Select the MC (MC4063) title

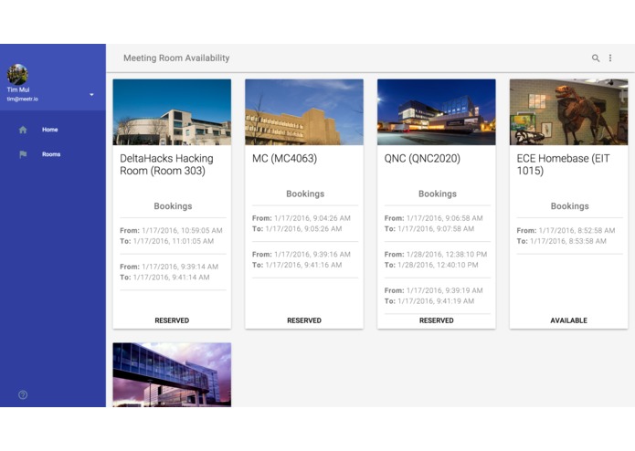click(284, 158)
